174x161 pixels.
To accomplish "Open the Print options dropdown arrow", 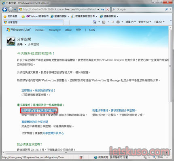I will click(122, 22).
